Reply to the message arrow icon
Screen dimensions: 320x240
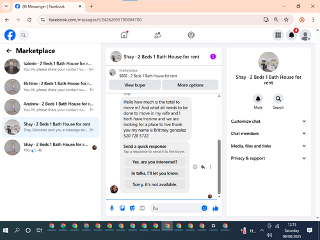pyautogui.click(x=203, y=167)
